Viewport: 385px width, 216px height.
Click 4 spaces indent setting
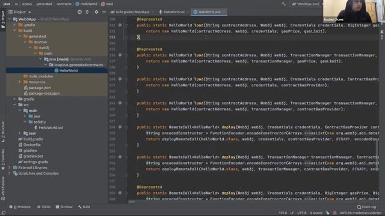click(x=316, y=213)
